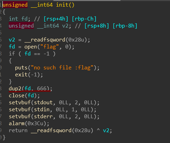Select variable fd in 'int fd;' declaration
This screenshot has height=143, width=170.
(24, 19)
